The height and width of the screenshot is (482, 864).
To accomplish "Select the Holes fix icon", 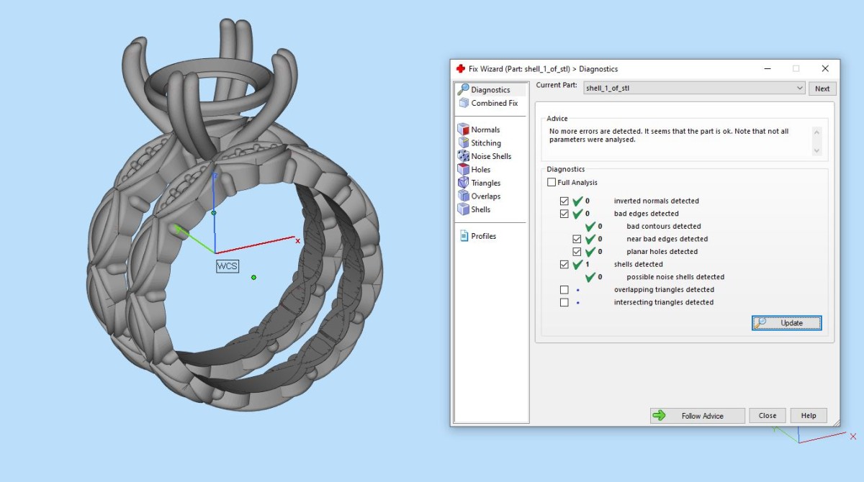I will coord(464,170).
